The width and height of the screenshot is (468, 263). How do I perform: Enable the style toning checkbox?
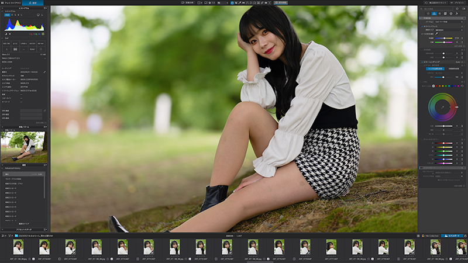tap(422, 65)
